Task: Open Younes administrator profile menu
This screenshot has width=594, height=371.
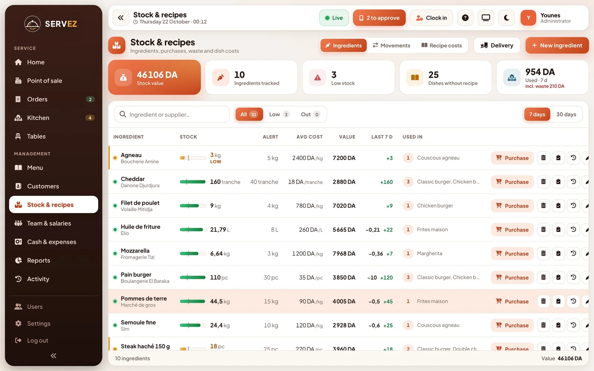Action: click(x=546, y=18)
